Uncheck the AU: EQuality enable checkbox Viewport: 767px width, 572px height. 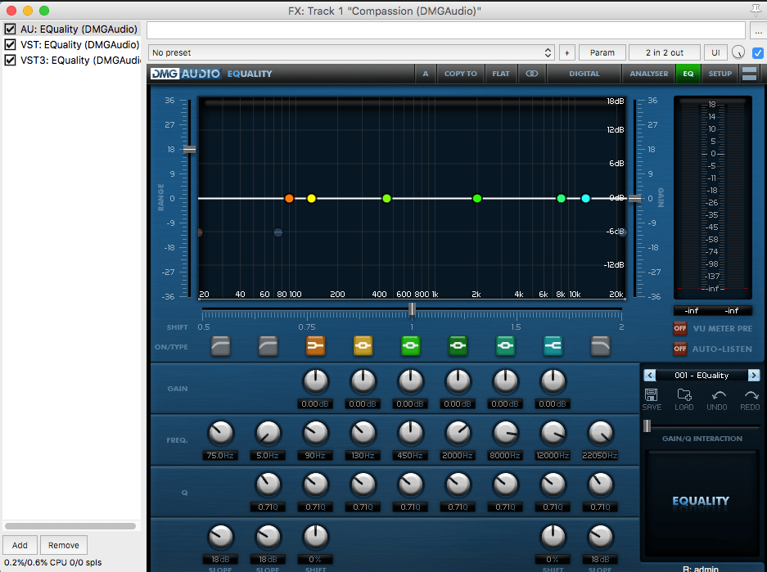coord(10,29)
